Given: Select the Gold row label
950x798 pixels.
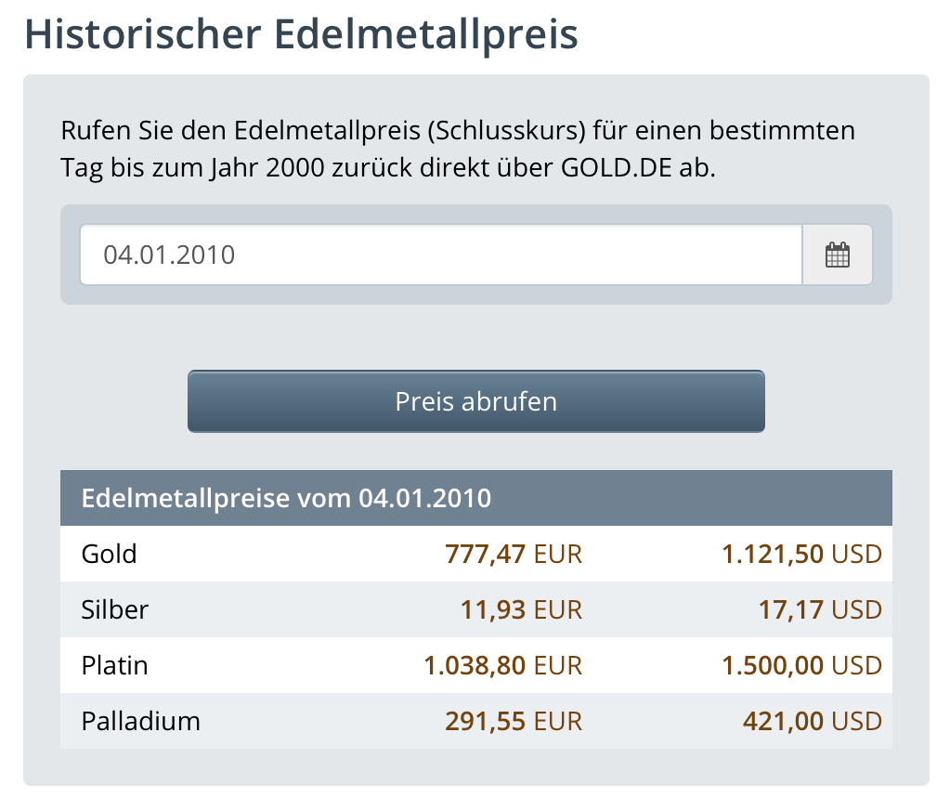Looking at the screenshot, I should point(110,555).
